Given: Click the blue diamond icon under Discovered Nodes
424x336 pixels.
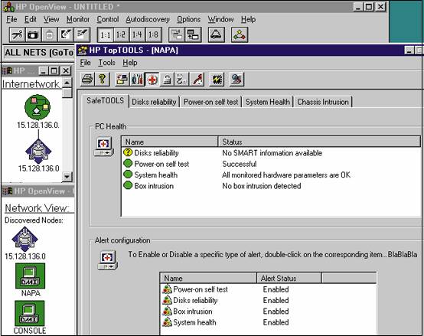Looking at the screenshot, I should coord(25,239).
